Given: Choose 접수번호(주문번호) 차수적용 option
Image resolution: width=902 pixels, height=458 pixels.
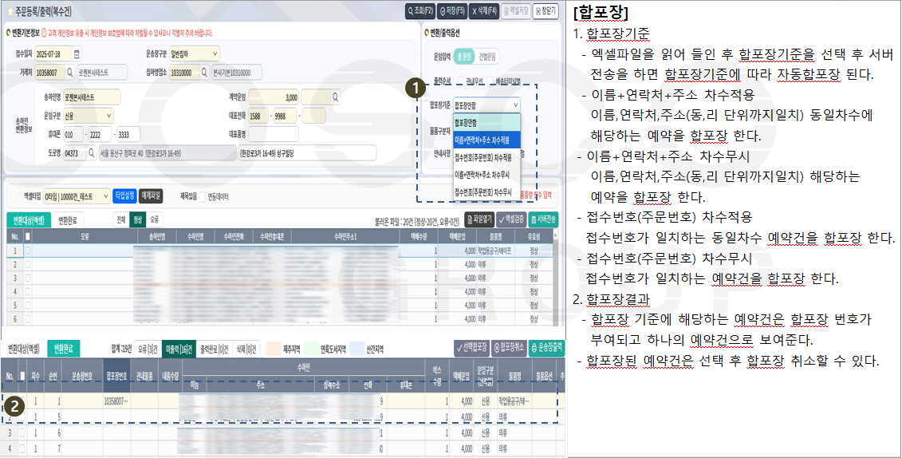Looking at the screenshot, I should [486, 156].
